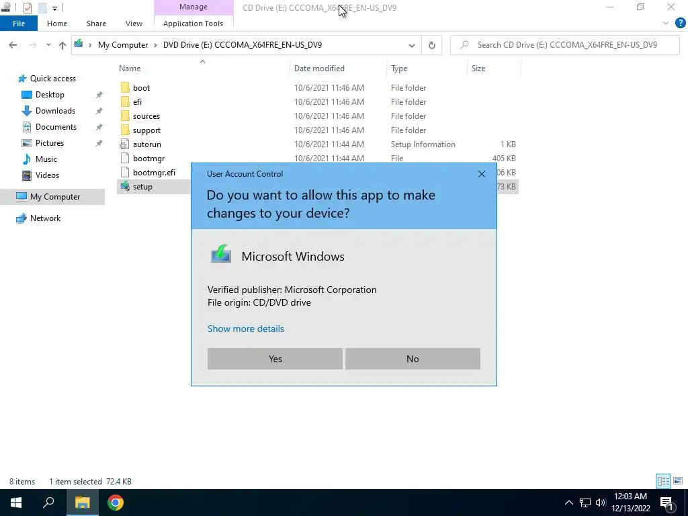
Task: Click the pin icon next to Desktop
Action: [99, 95]
